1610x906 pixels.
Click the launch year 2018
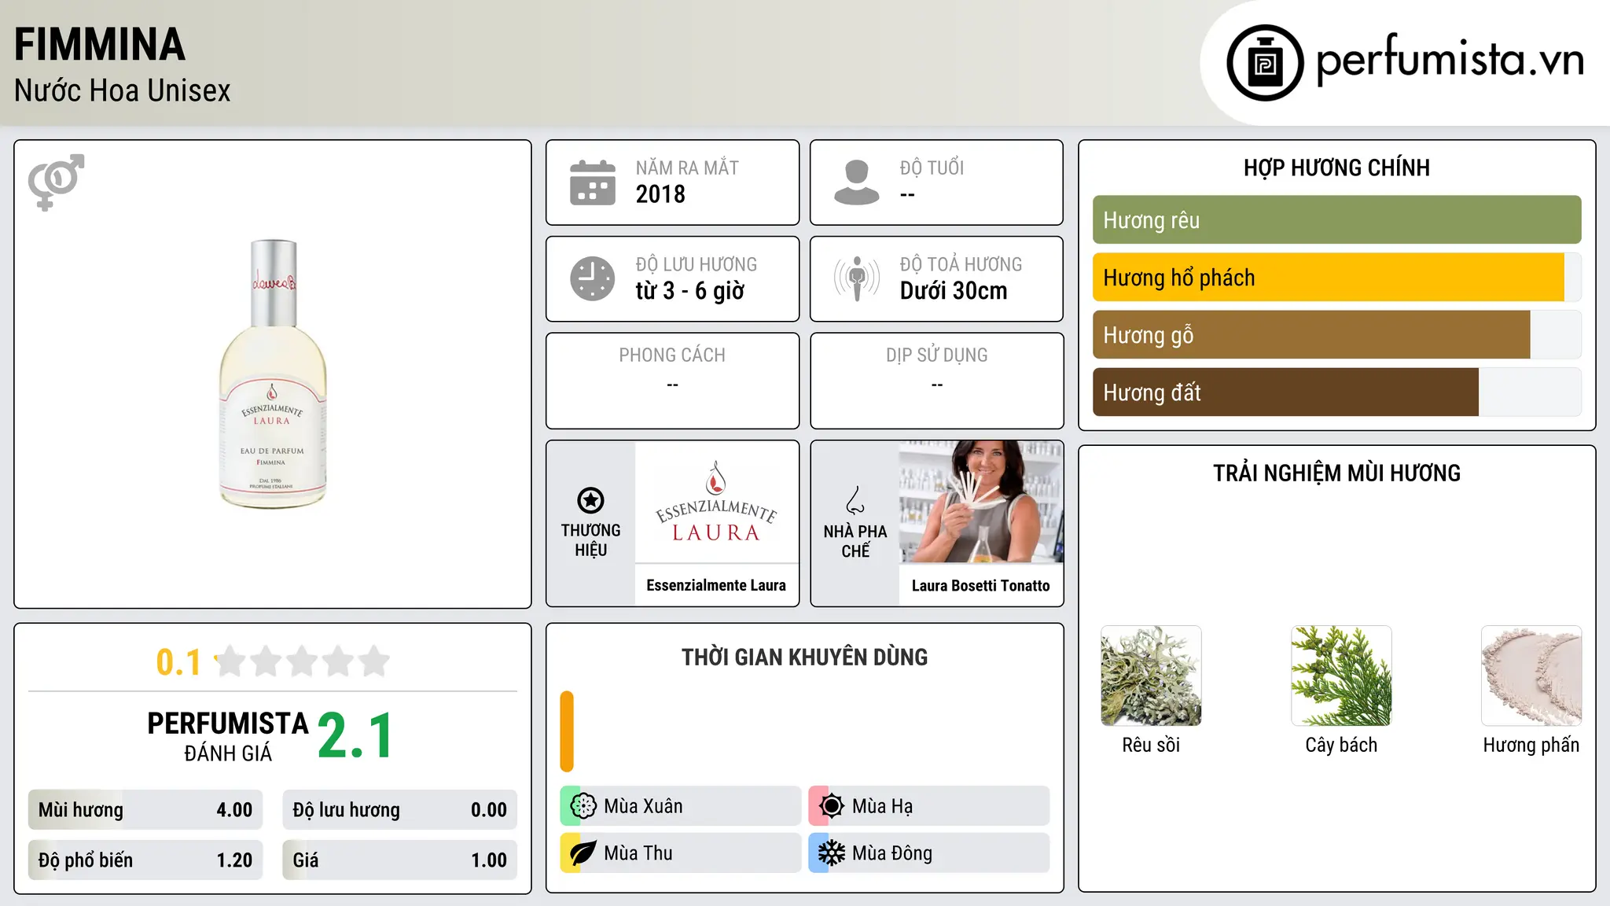pyautogui.click(x=660, y=194)
